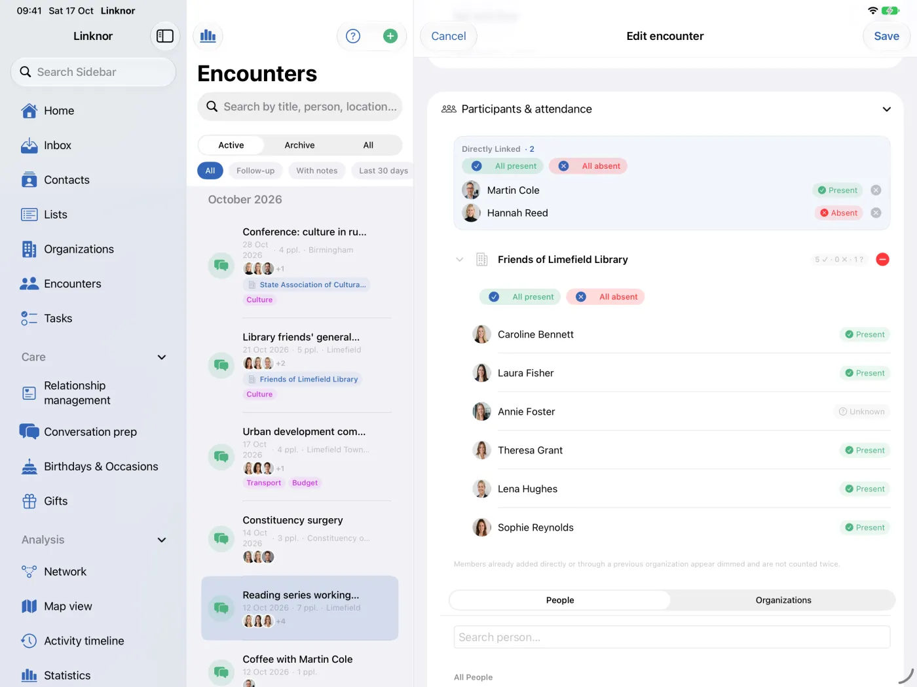Toggle the sidebar panel icon
917x687 pixels.
[x=165, y=36]
